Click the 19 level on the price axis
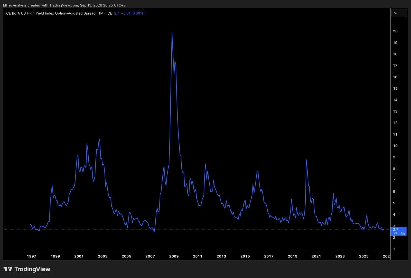 point(395,43)
